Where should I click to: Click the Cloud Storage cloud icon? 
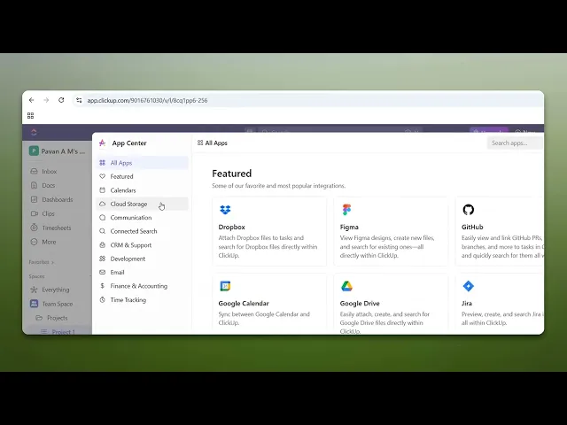(x=103, y=204)
